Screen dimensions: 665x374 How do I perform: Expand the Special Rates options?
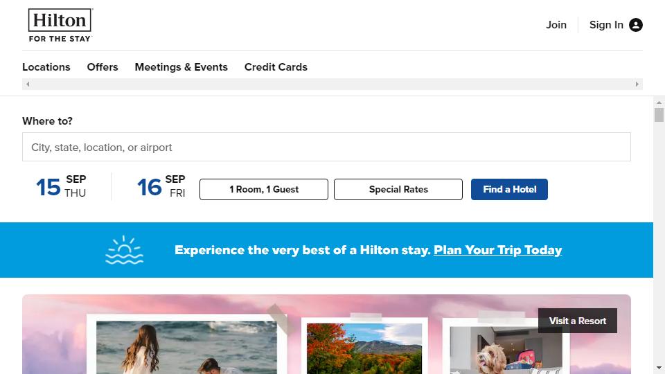[x=398, y=189]
